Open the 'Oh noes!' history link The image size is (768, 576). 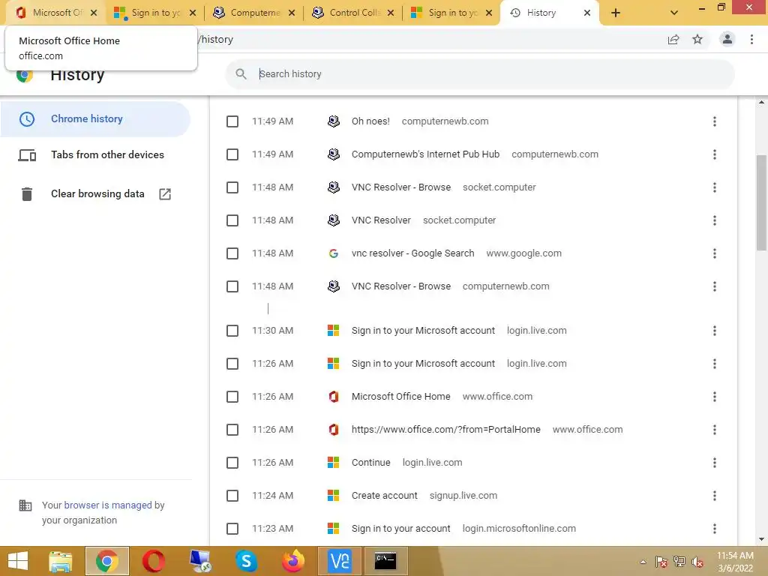click(370, 121)
